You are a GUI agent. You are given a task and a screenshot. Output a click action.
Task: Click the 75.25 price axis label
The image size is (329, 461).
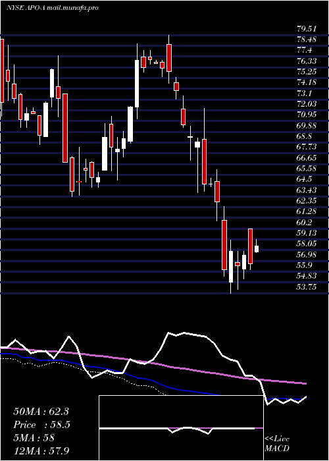307,72
